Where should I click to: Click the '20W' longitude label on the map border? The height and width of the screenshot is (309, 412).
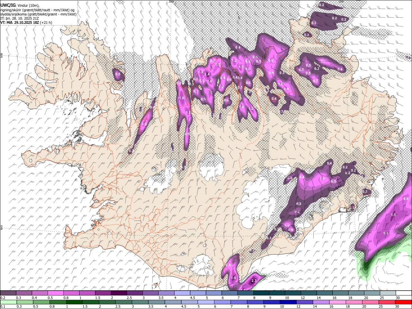(171, 1)
